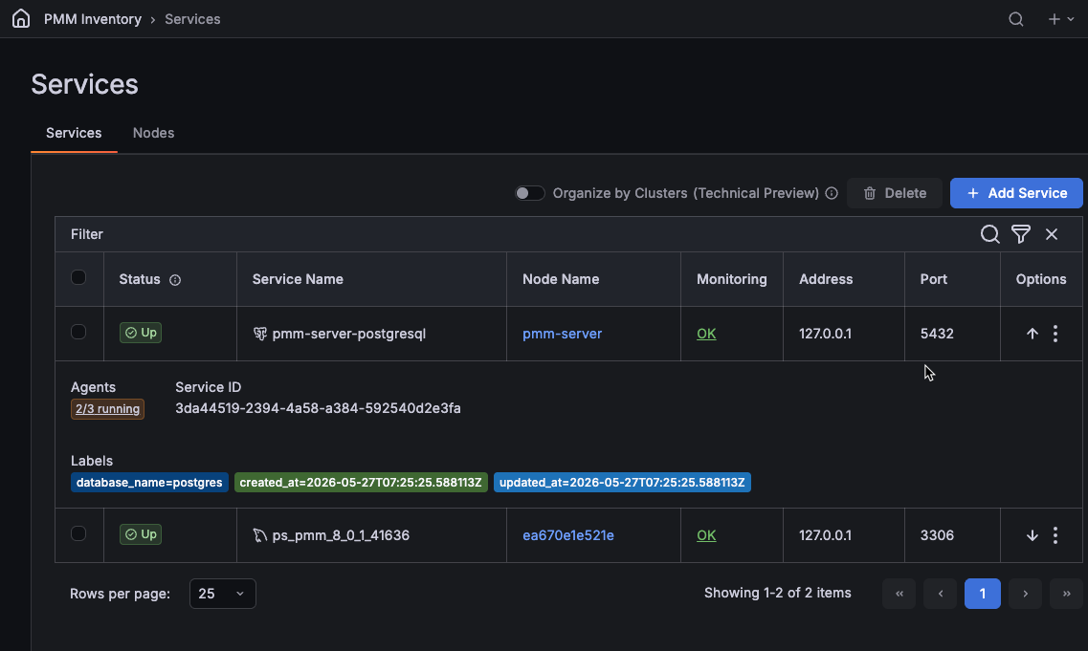Clear the filter with X icon
Image resolution: width=1088 pixels, height=651 pixels.
[x=1052, y=234]
